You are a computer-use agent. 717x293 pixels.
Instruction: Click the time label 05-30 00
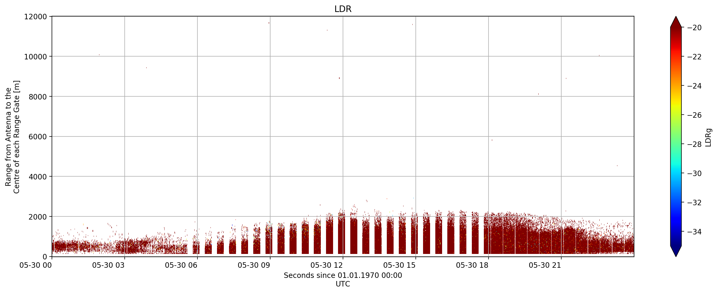(36, 265)
